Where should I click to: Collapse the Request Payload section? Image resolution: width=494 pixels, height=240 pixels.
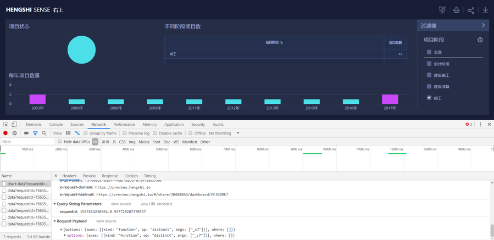click(x=55, y=221)
